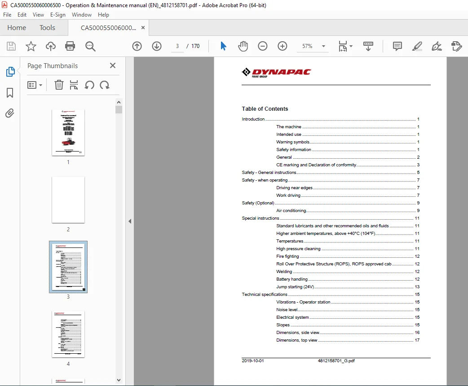Click the thumbnail panel scrollbar thumb
Image resolution: width=468 pixels, height=386 pixels.
pyautogui.click(x=119, y=109)
